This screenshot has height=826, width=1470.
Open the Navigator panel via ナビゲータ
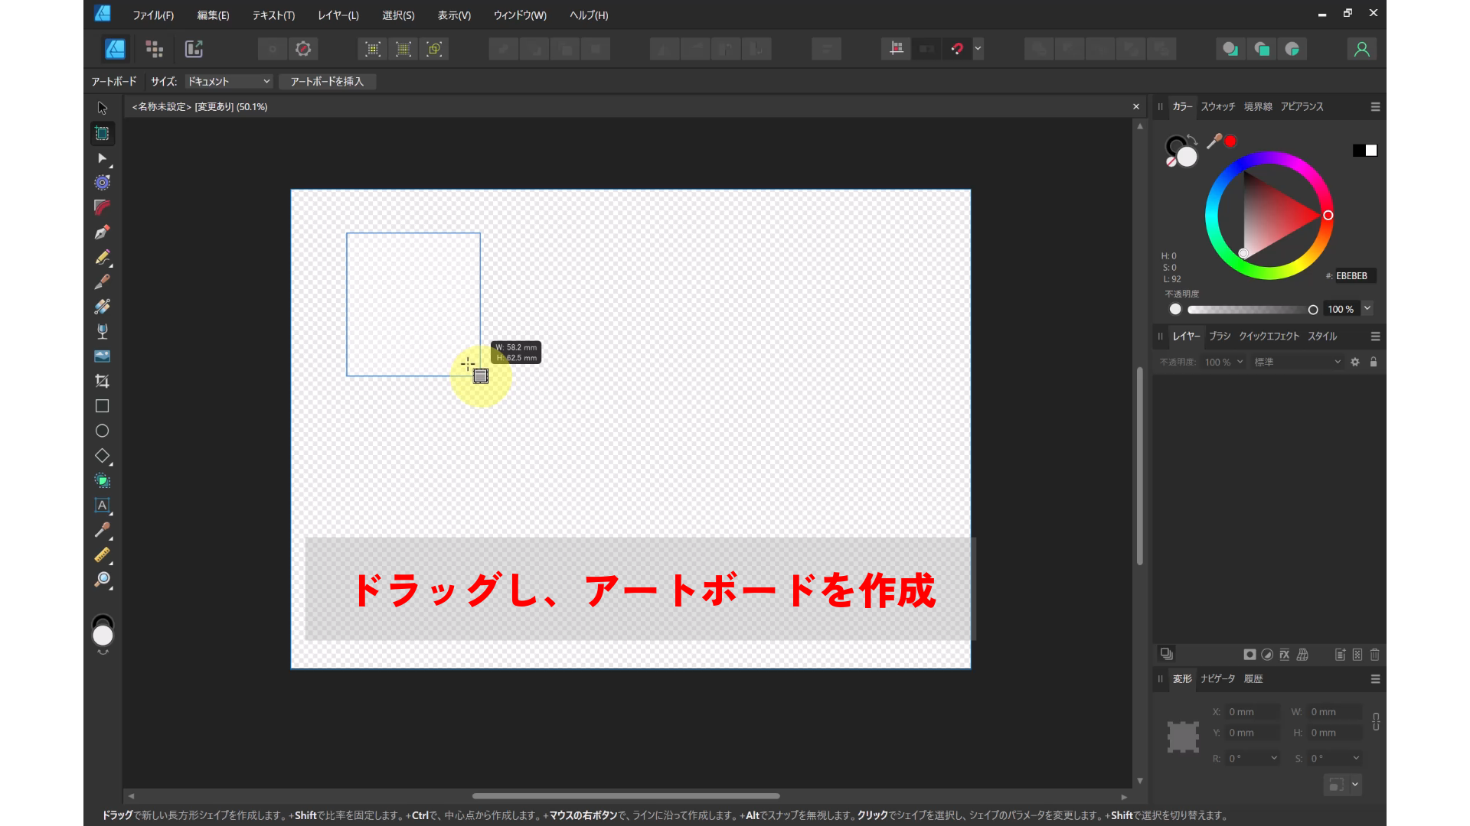(x=1217, y=678)
